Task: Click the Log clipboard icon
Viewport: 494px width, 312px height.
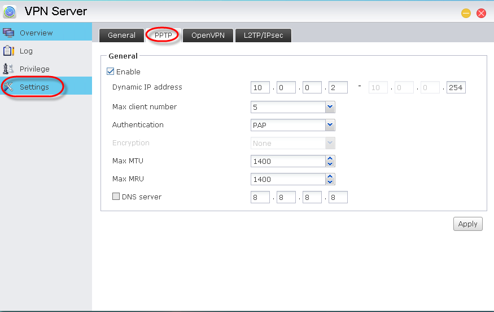Action: point(8,51)
